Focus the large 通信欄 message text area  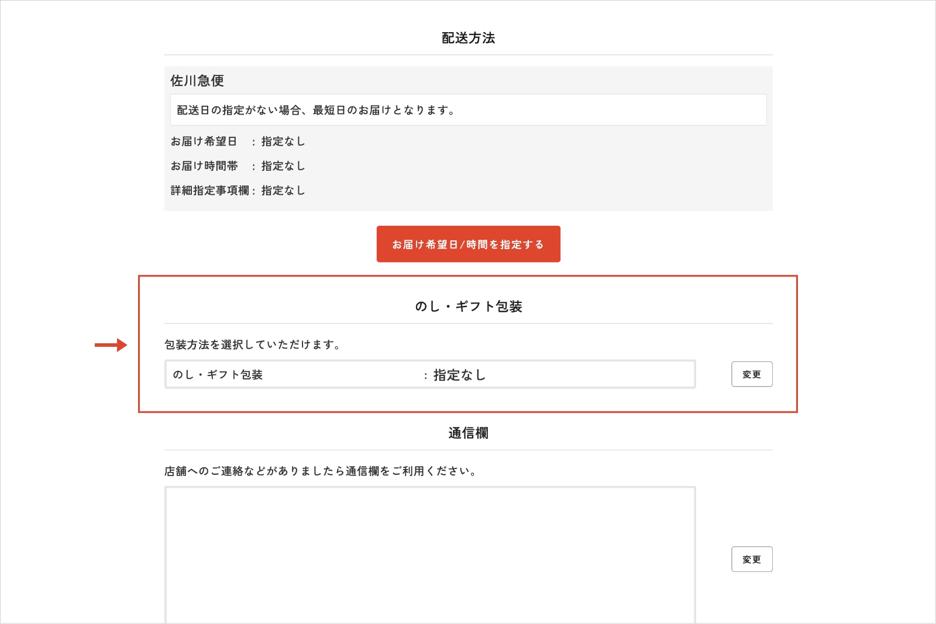[x=430, y=554]
